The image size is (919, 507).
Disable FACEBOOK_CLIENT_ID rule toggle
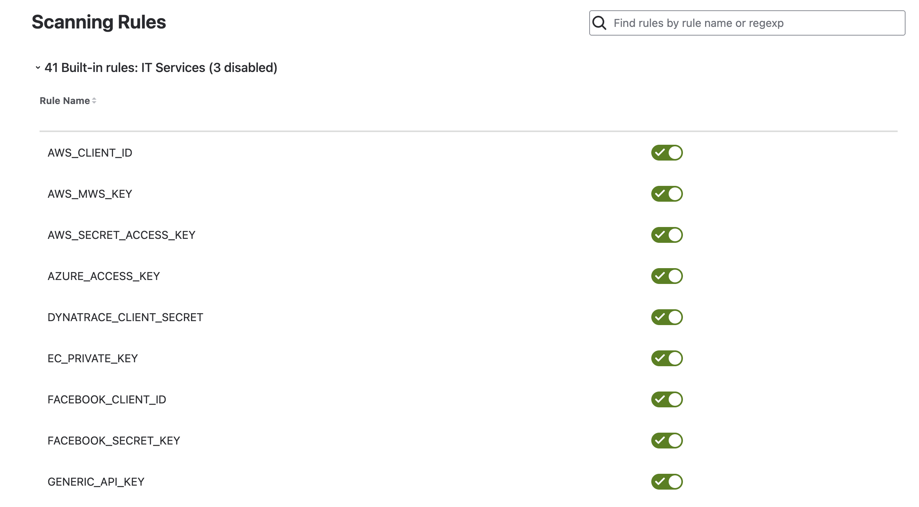click(x=667, y=399)
